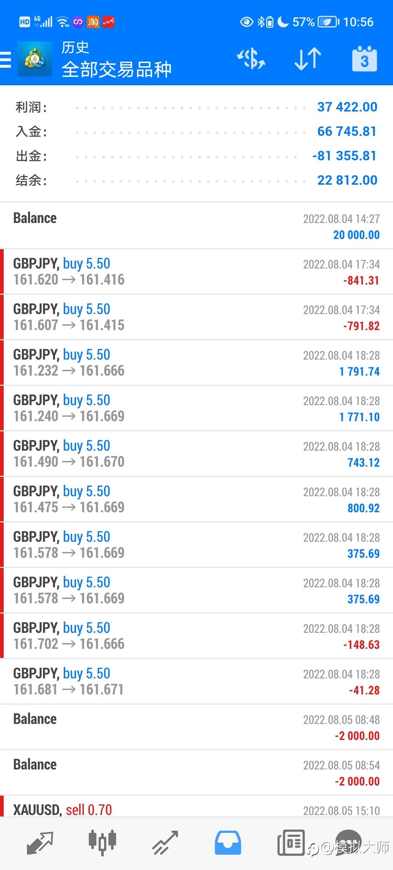This screenshot has height=870, width=393.
Task: Tap the 利润 profit summary row
Action: point(196,107)
